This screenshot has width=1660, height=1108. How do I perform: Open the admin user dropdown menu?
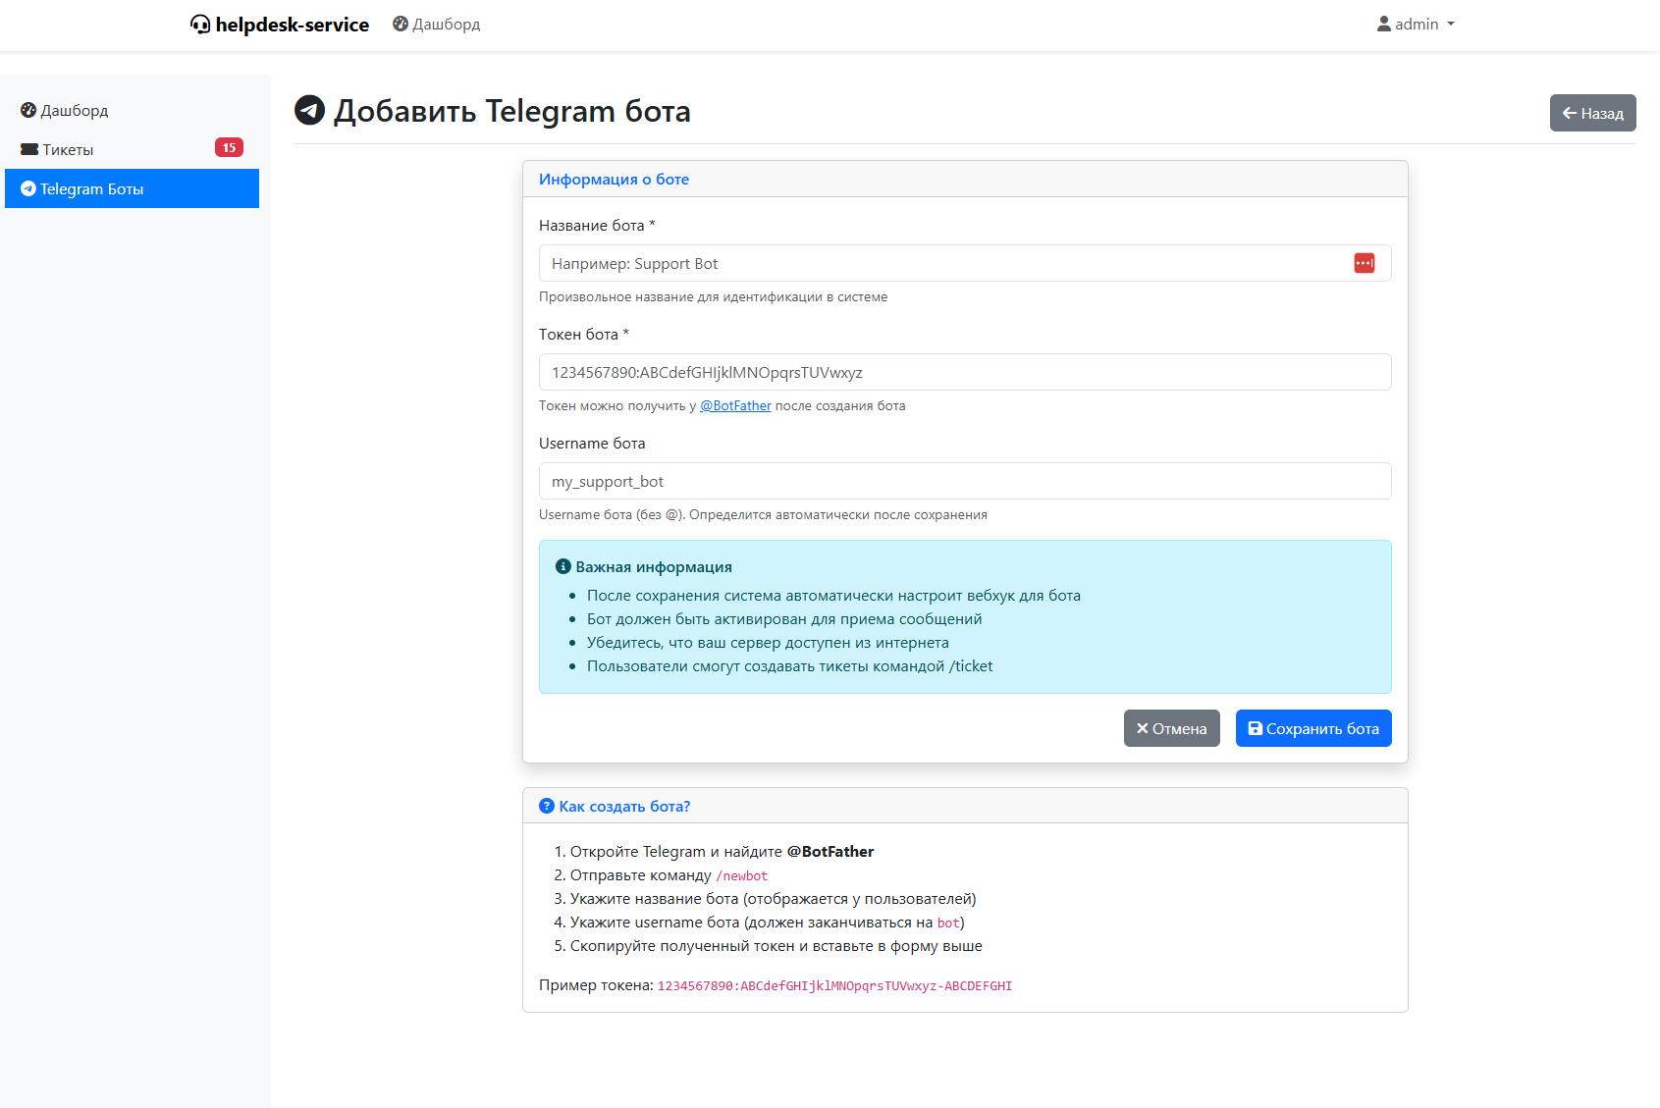point(1415,25)
